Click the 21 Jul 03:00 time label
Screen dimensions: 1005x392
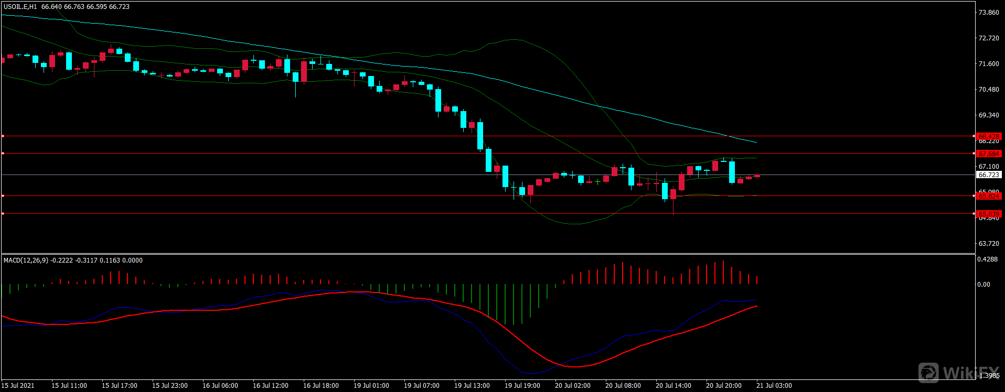pyautogui.click(x=774, y=386)
